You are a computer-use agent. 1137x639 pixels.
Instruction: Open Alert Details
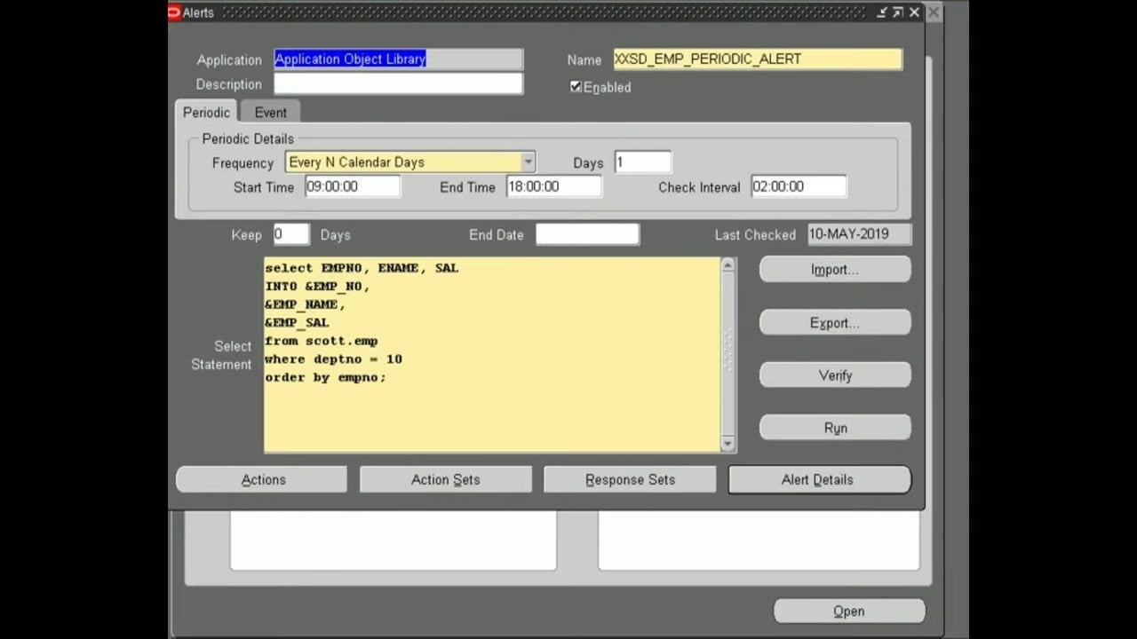[819, 479]
